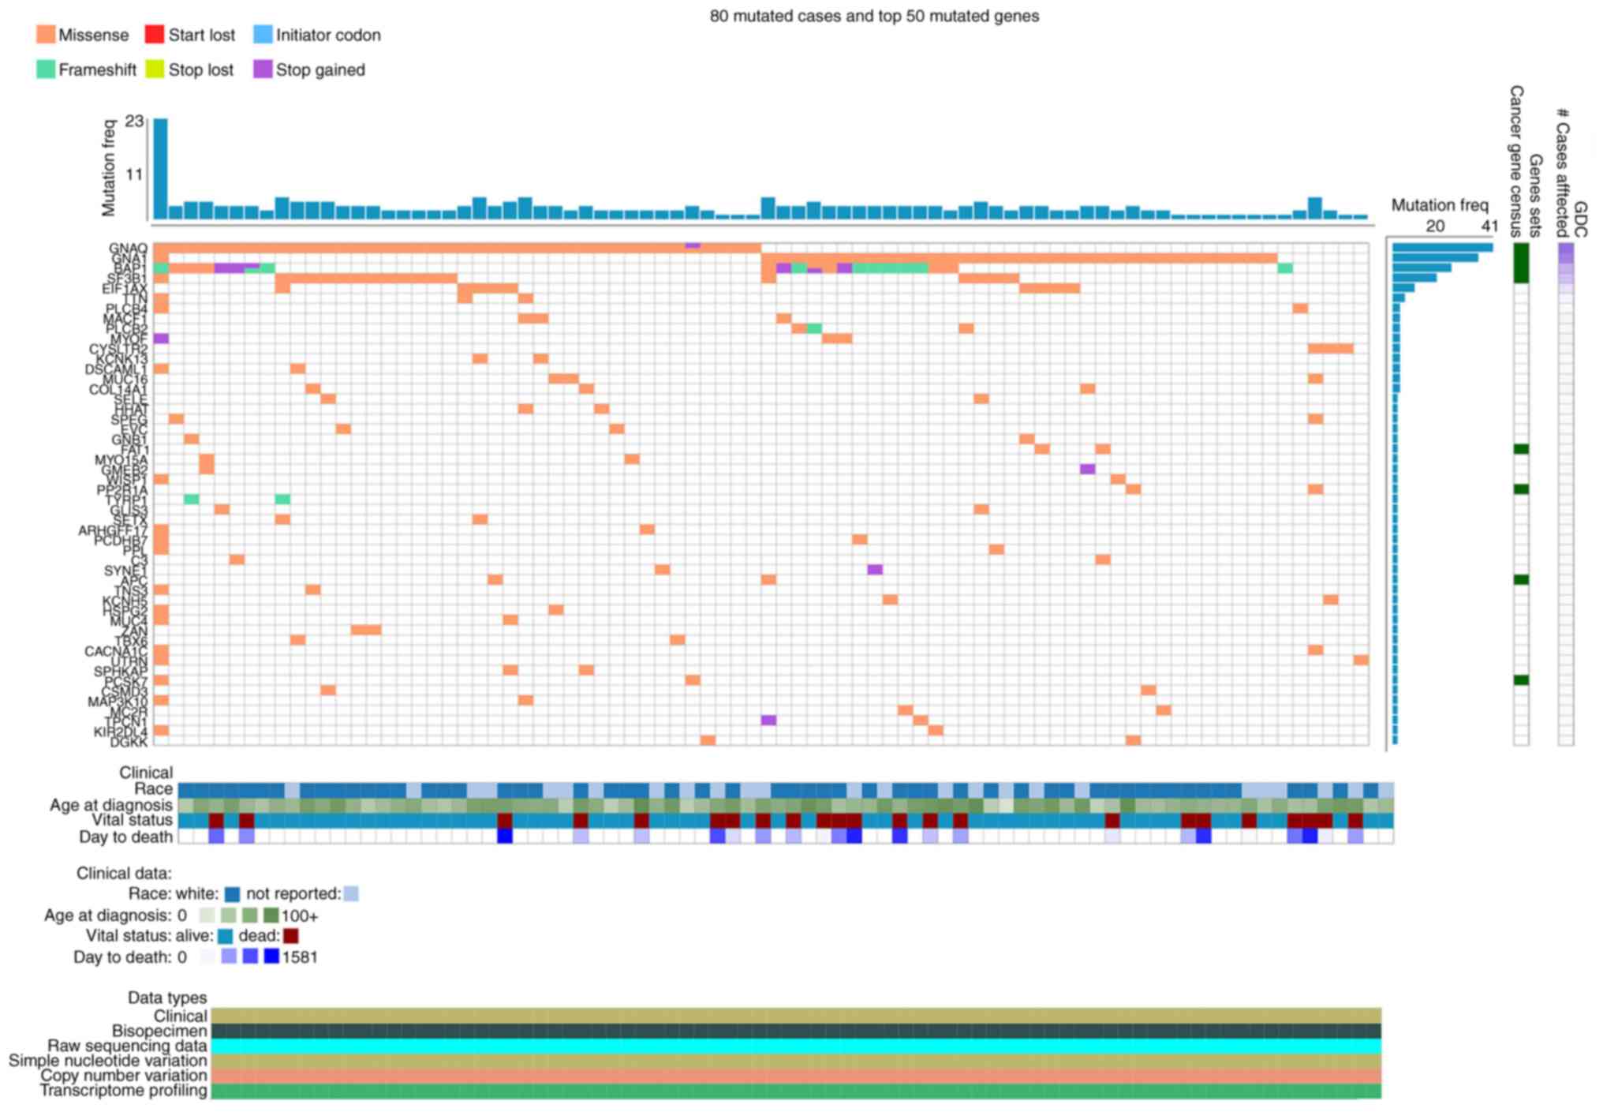The height and width of the screenshot is (1112, 1603).
Task: Select the DGKK gene label
Action: tap(129, 742)
